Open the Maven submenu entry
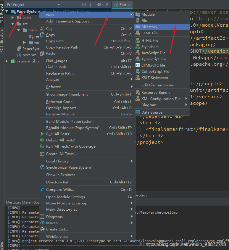Screen dimensions: 229x250 52,223
